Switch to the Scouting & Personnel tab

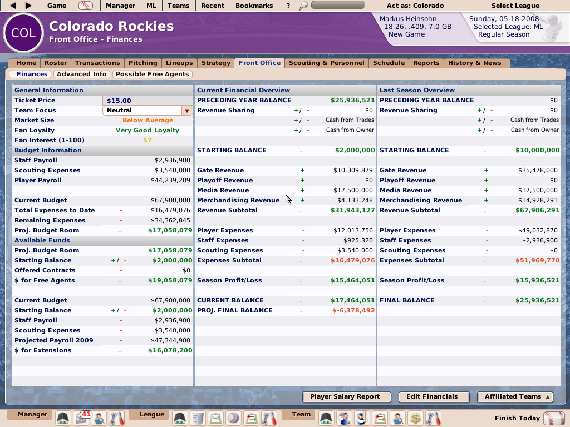pyautogui.click(x=326, y=63)
